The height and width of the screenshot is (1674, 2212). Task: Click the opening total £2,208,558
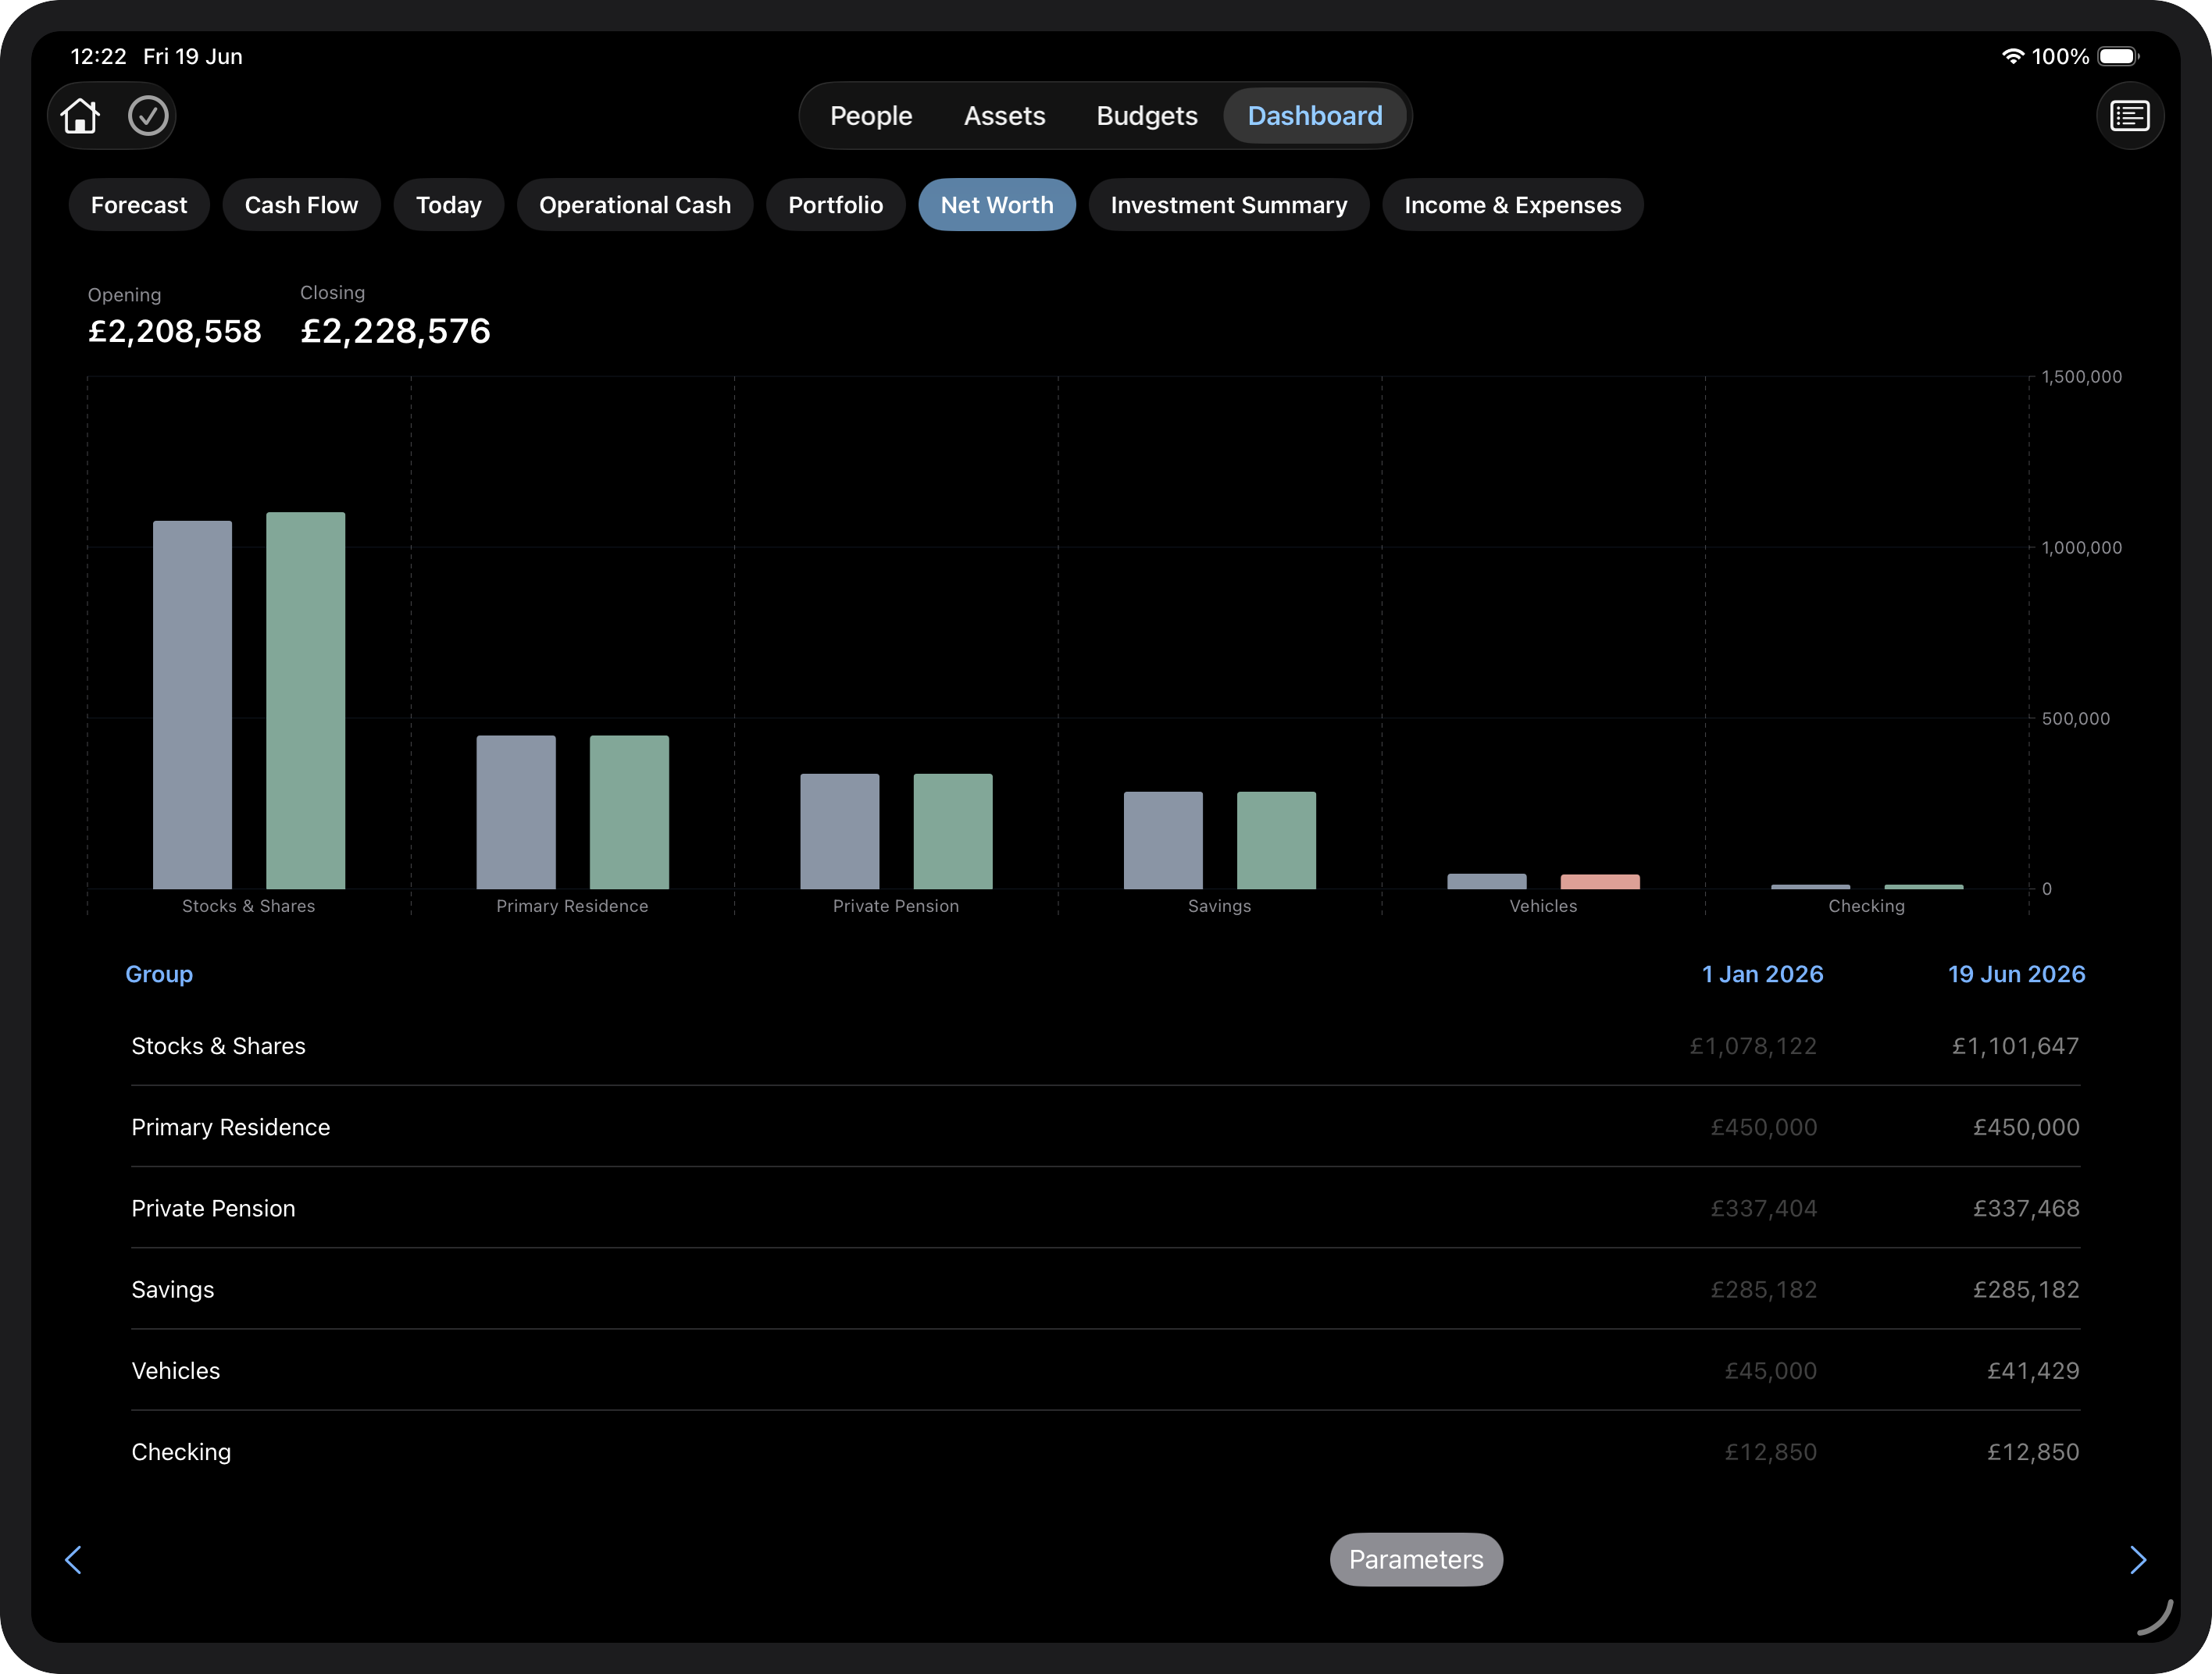pos(175,331)
